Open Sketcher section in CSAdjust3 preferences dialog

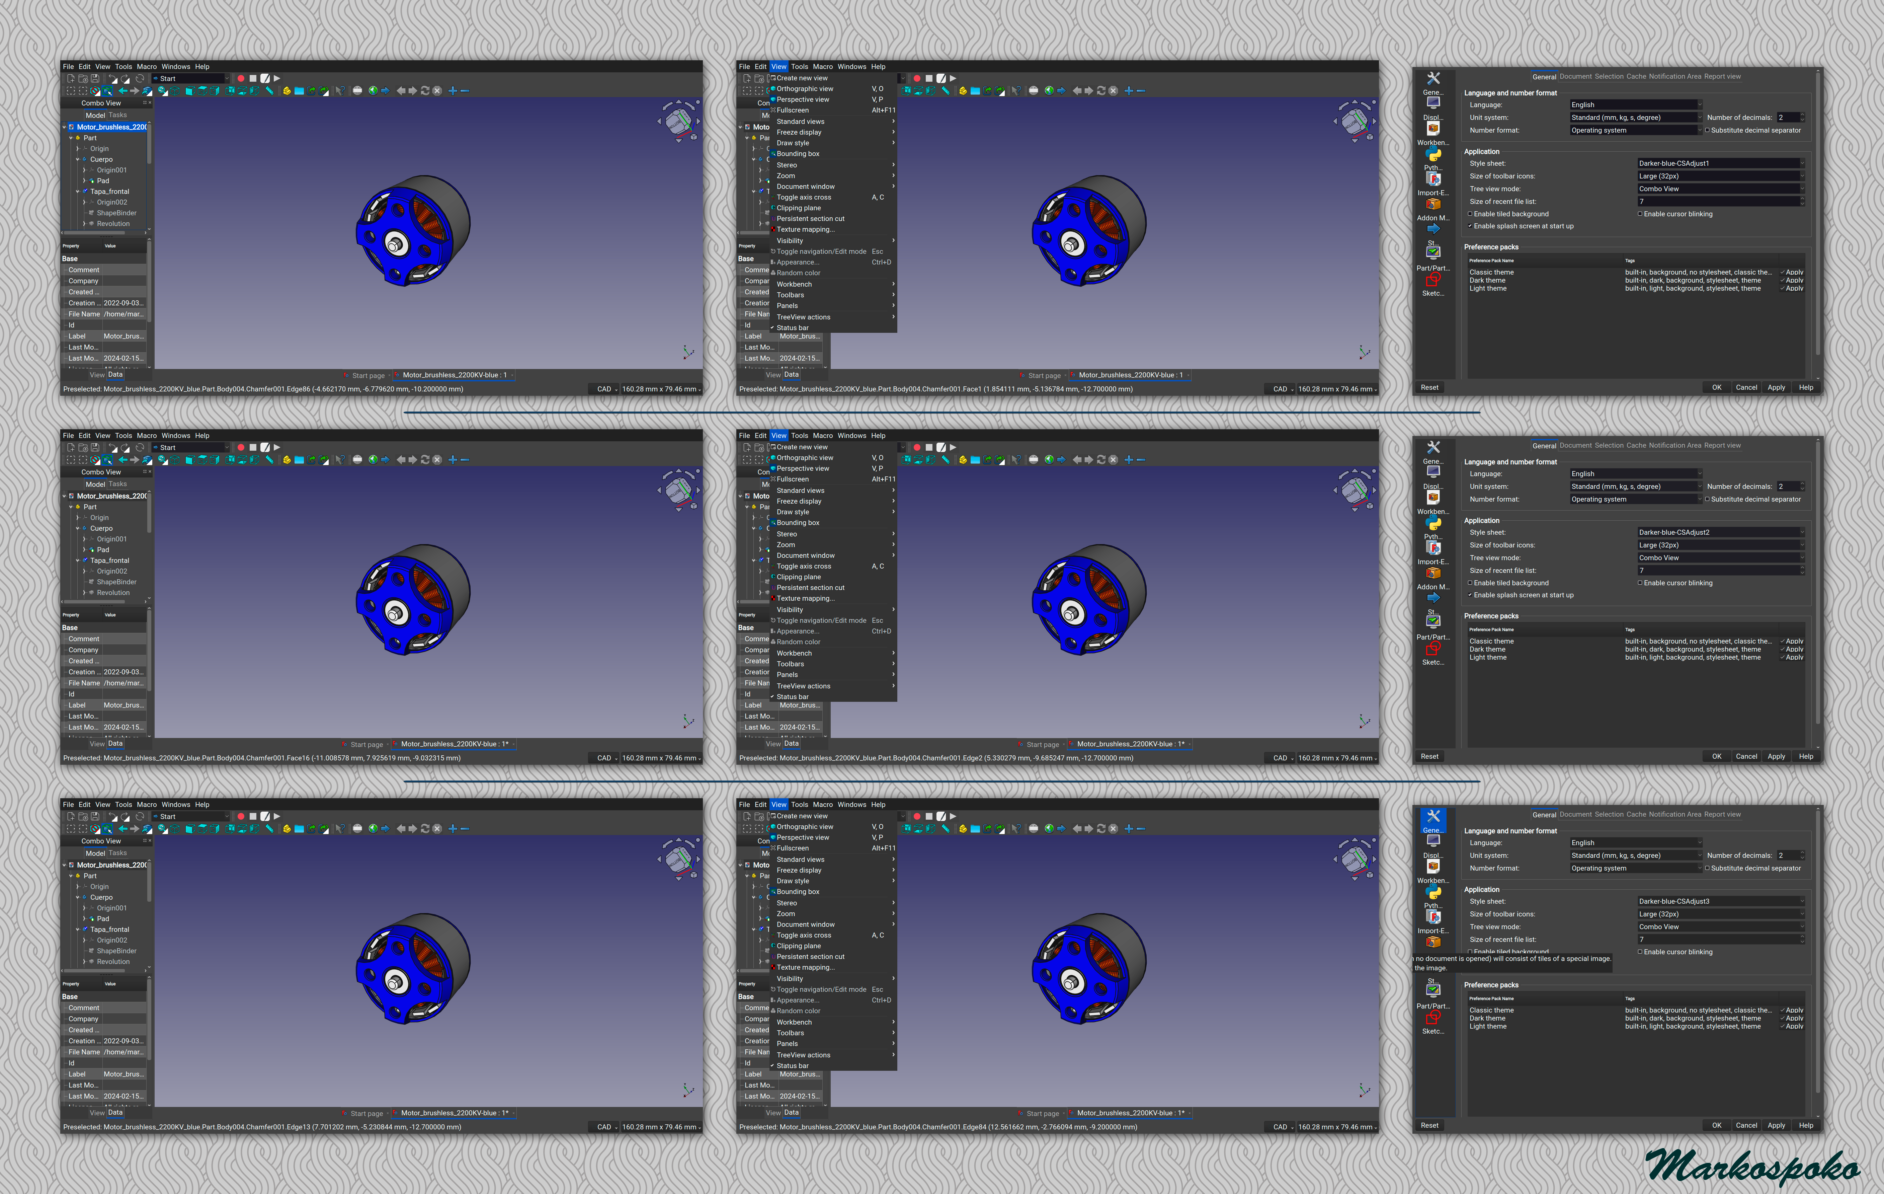point(1434,1023)
